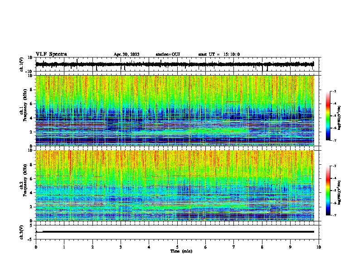
Task: Click the '-3' label on ch.1 color bar
Action: (334, 91)
